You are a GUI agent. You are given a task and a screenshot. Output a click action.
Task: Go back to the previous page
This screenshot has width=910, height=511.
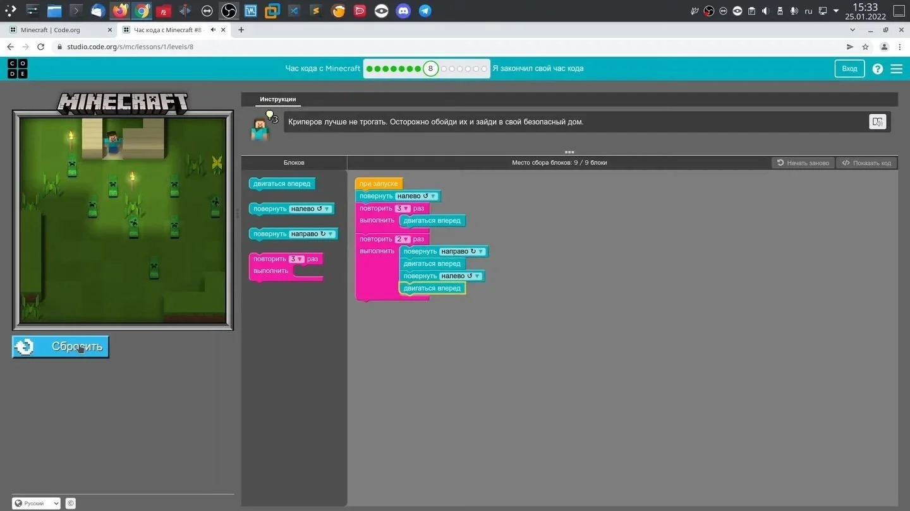10,47
